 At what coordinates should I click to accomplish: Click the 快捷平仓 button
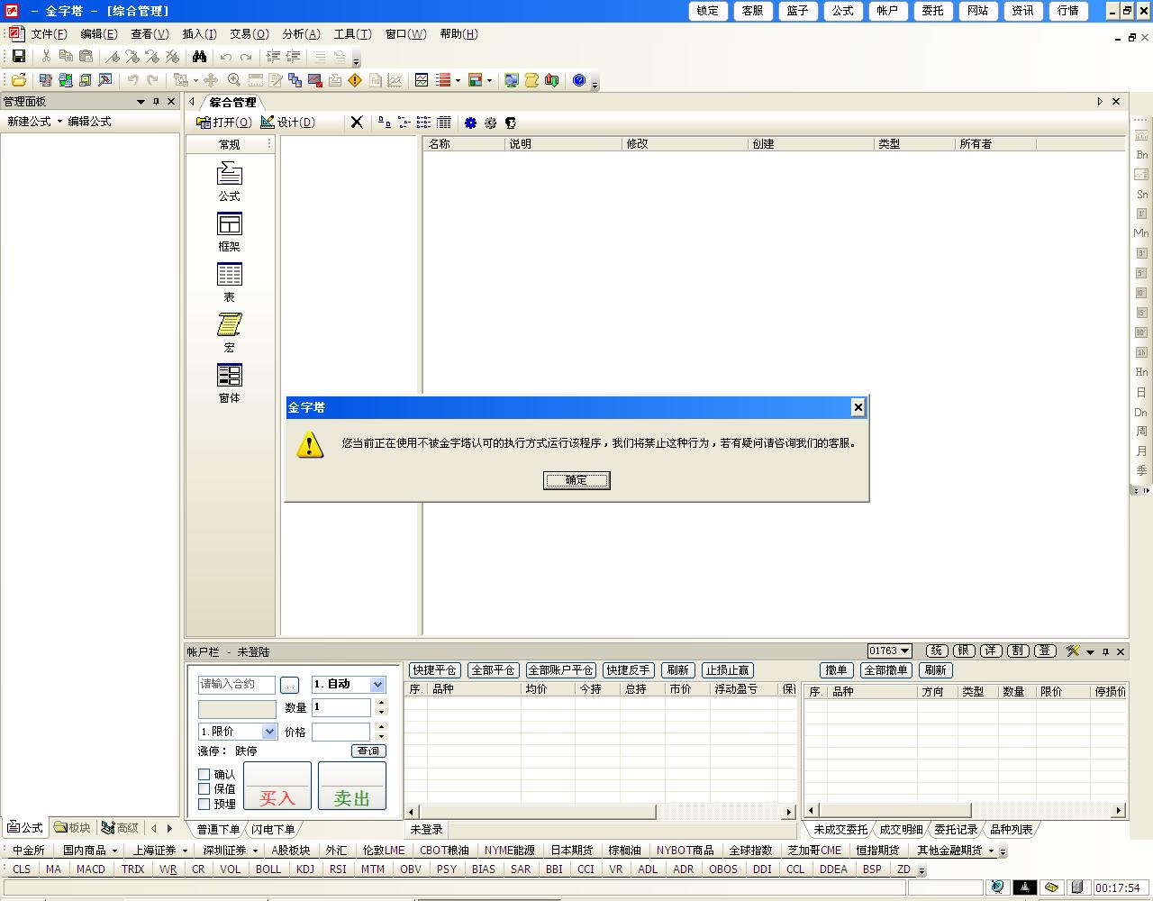coord(435,670)
